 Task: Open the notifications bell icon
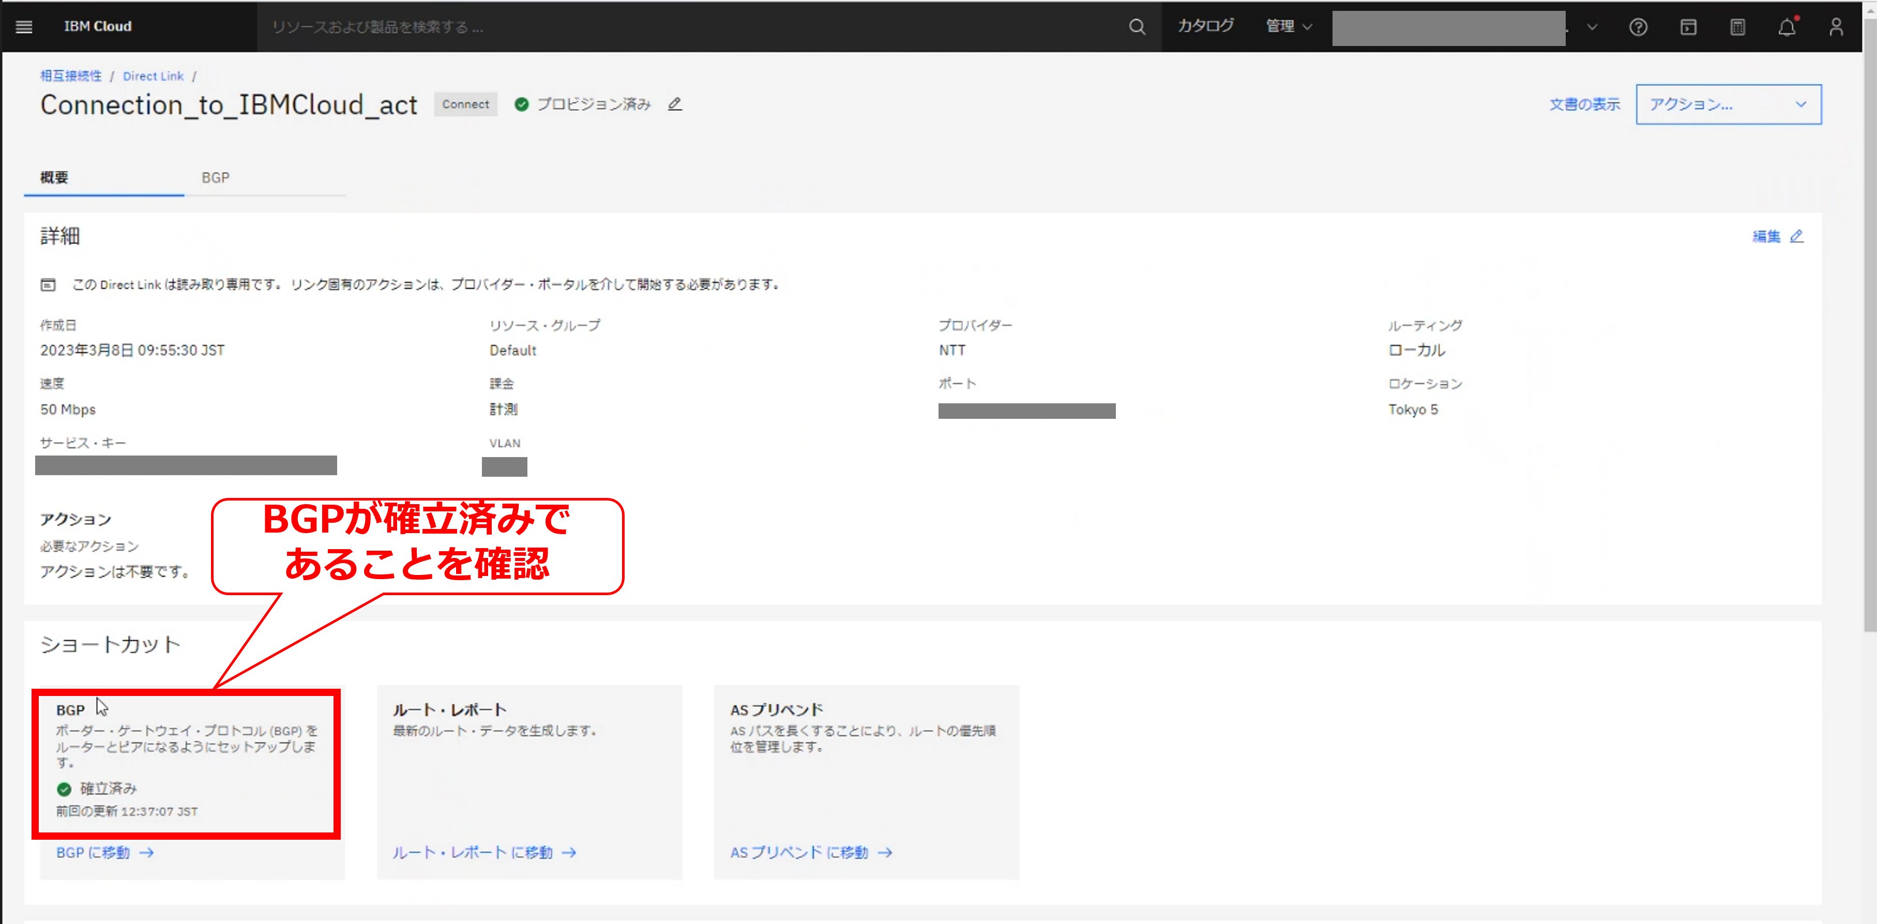(x=1787, y=27)
